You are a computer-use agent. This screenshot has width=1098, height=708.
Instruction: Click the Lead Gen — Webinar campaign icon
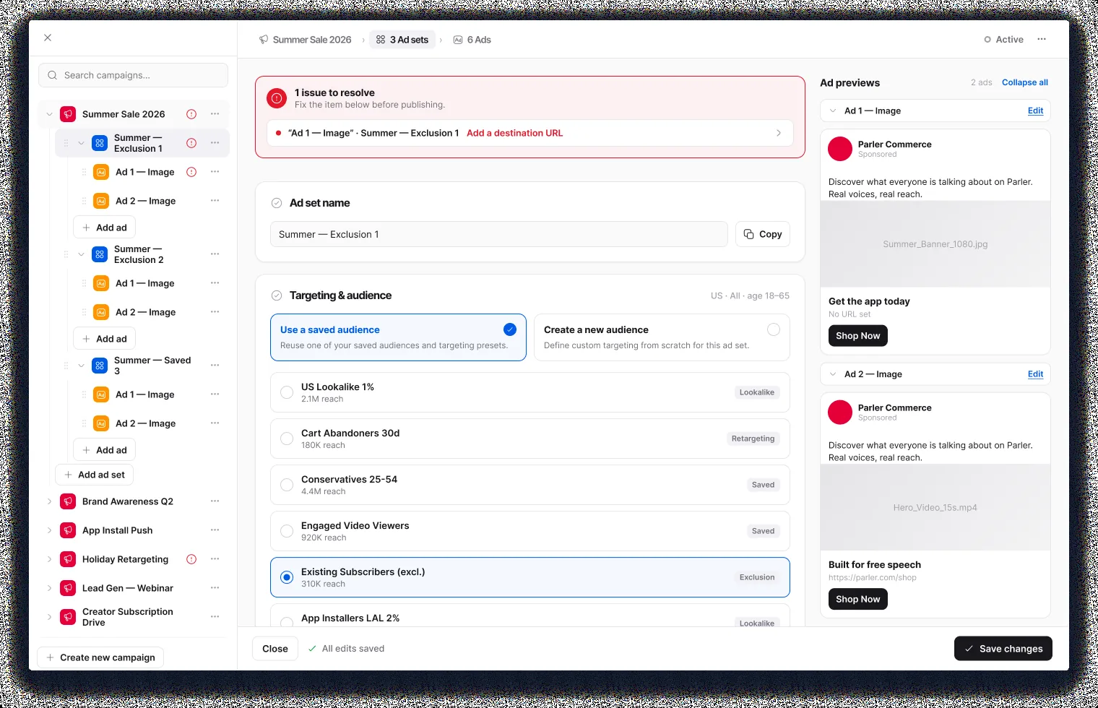pos(68,588)
